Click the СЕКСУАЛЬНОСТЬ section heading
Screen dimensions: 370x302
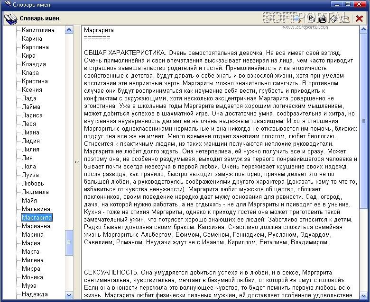pyautogui.click(x=111, y=273)
